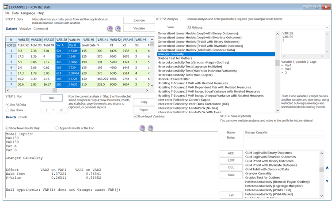Click the VAR138 column header
The image size is (335, 204).
pyautogui.click(x=62, y=40)
